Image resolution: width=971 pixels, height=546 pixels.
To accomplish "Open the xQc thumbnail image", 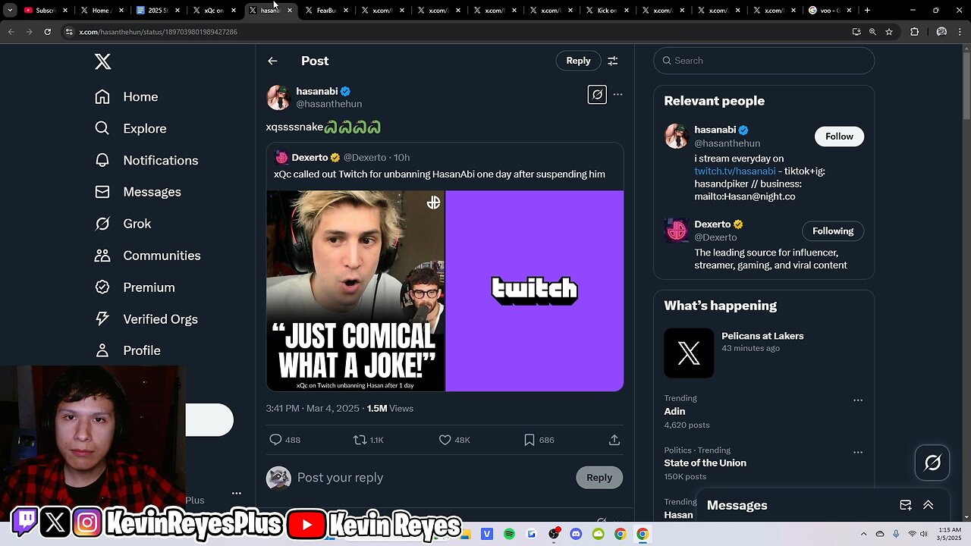I will [x=355, y=290].
